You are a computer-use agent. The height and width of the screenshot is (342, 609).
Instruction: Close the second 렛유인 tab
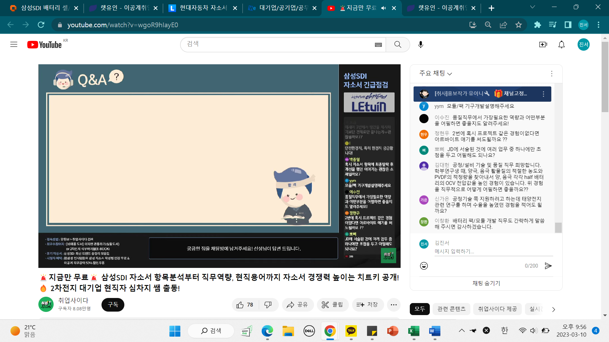473,8
